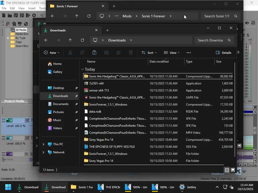Open the Windows Start menu
This screenshot has height=193, width=258.
(8, 187)
